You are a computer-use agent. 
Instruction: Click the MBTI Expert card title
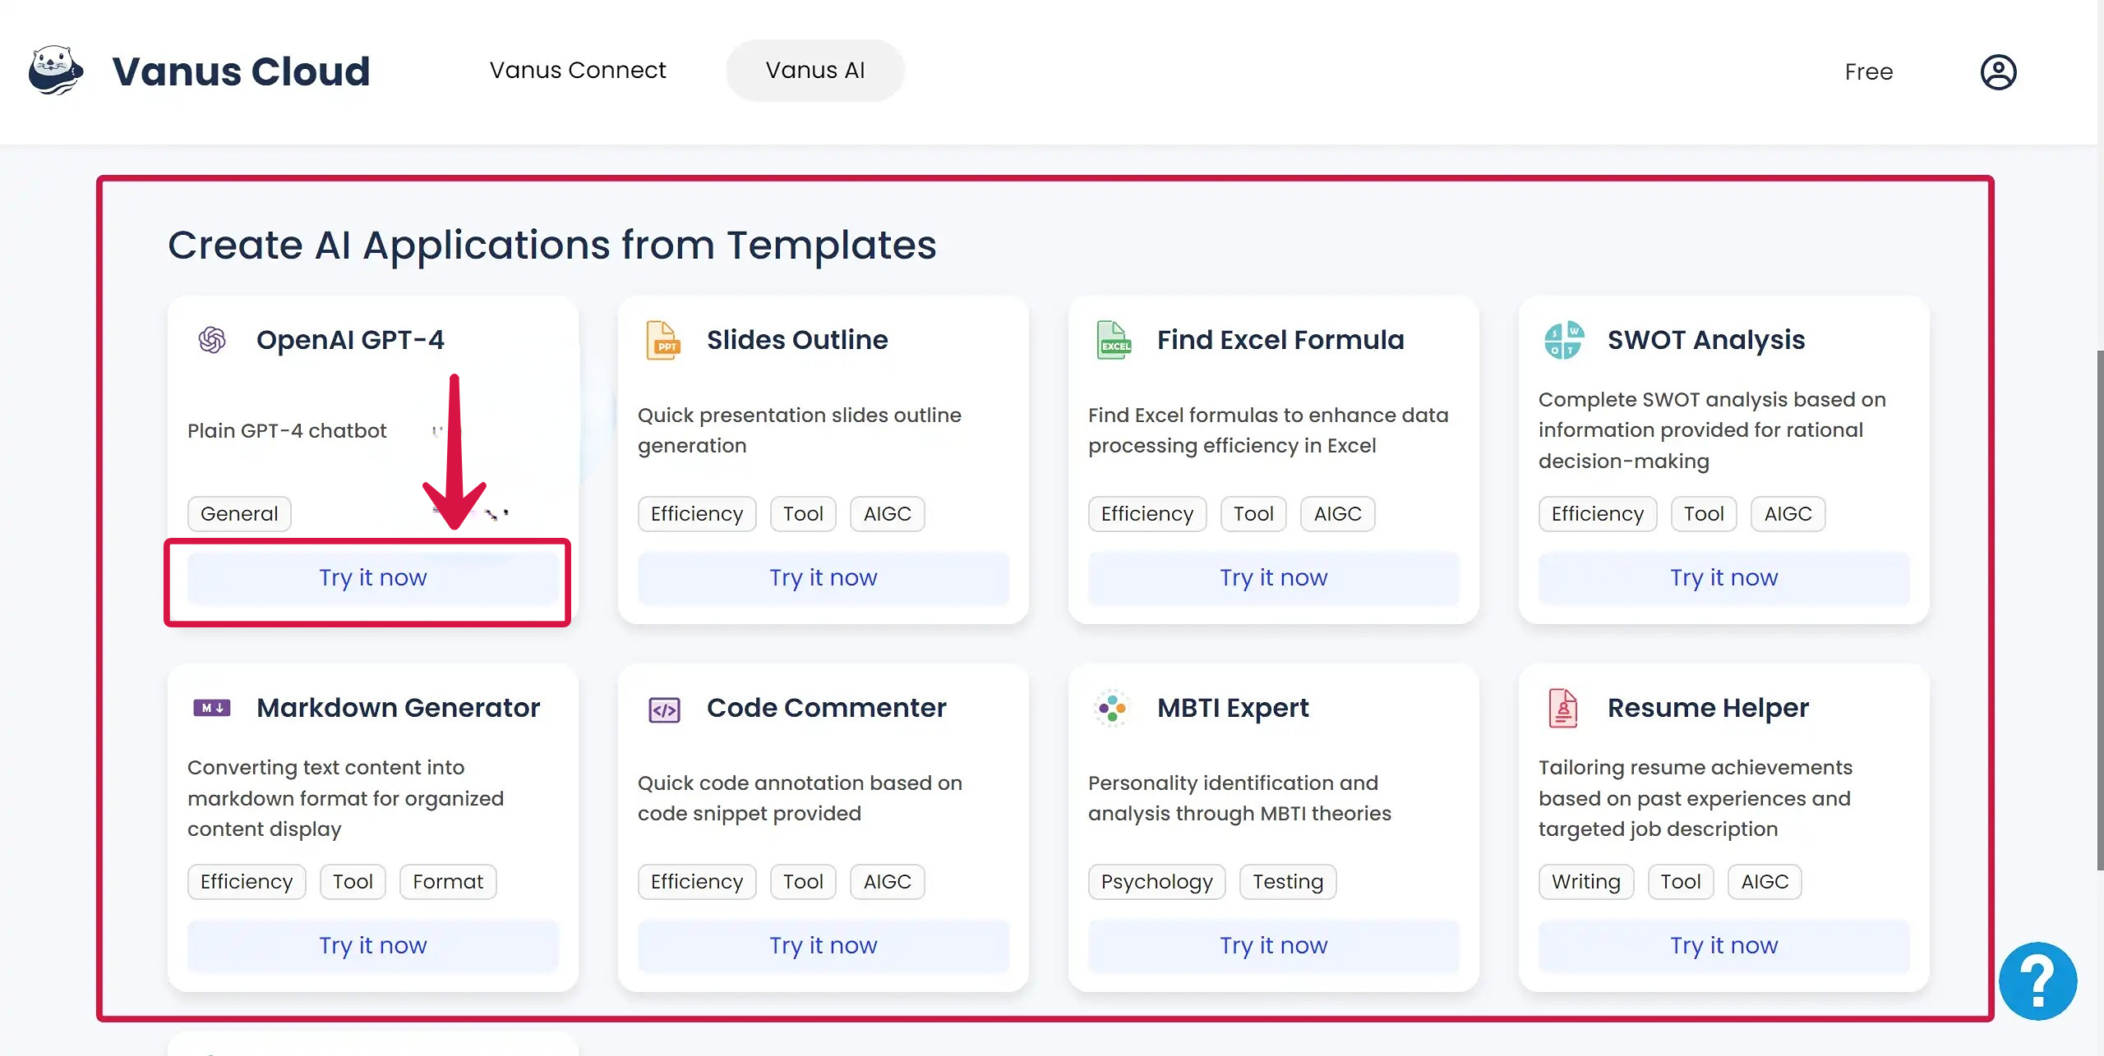(x=1233, y=708)
